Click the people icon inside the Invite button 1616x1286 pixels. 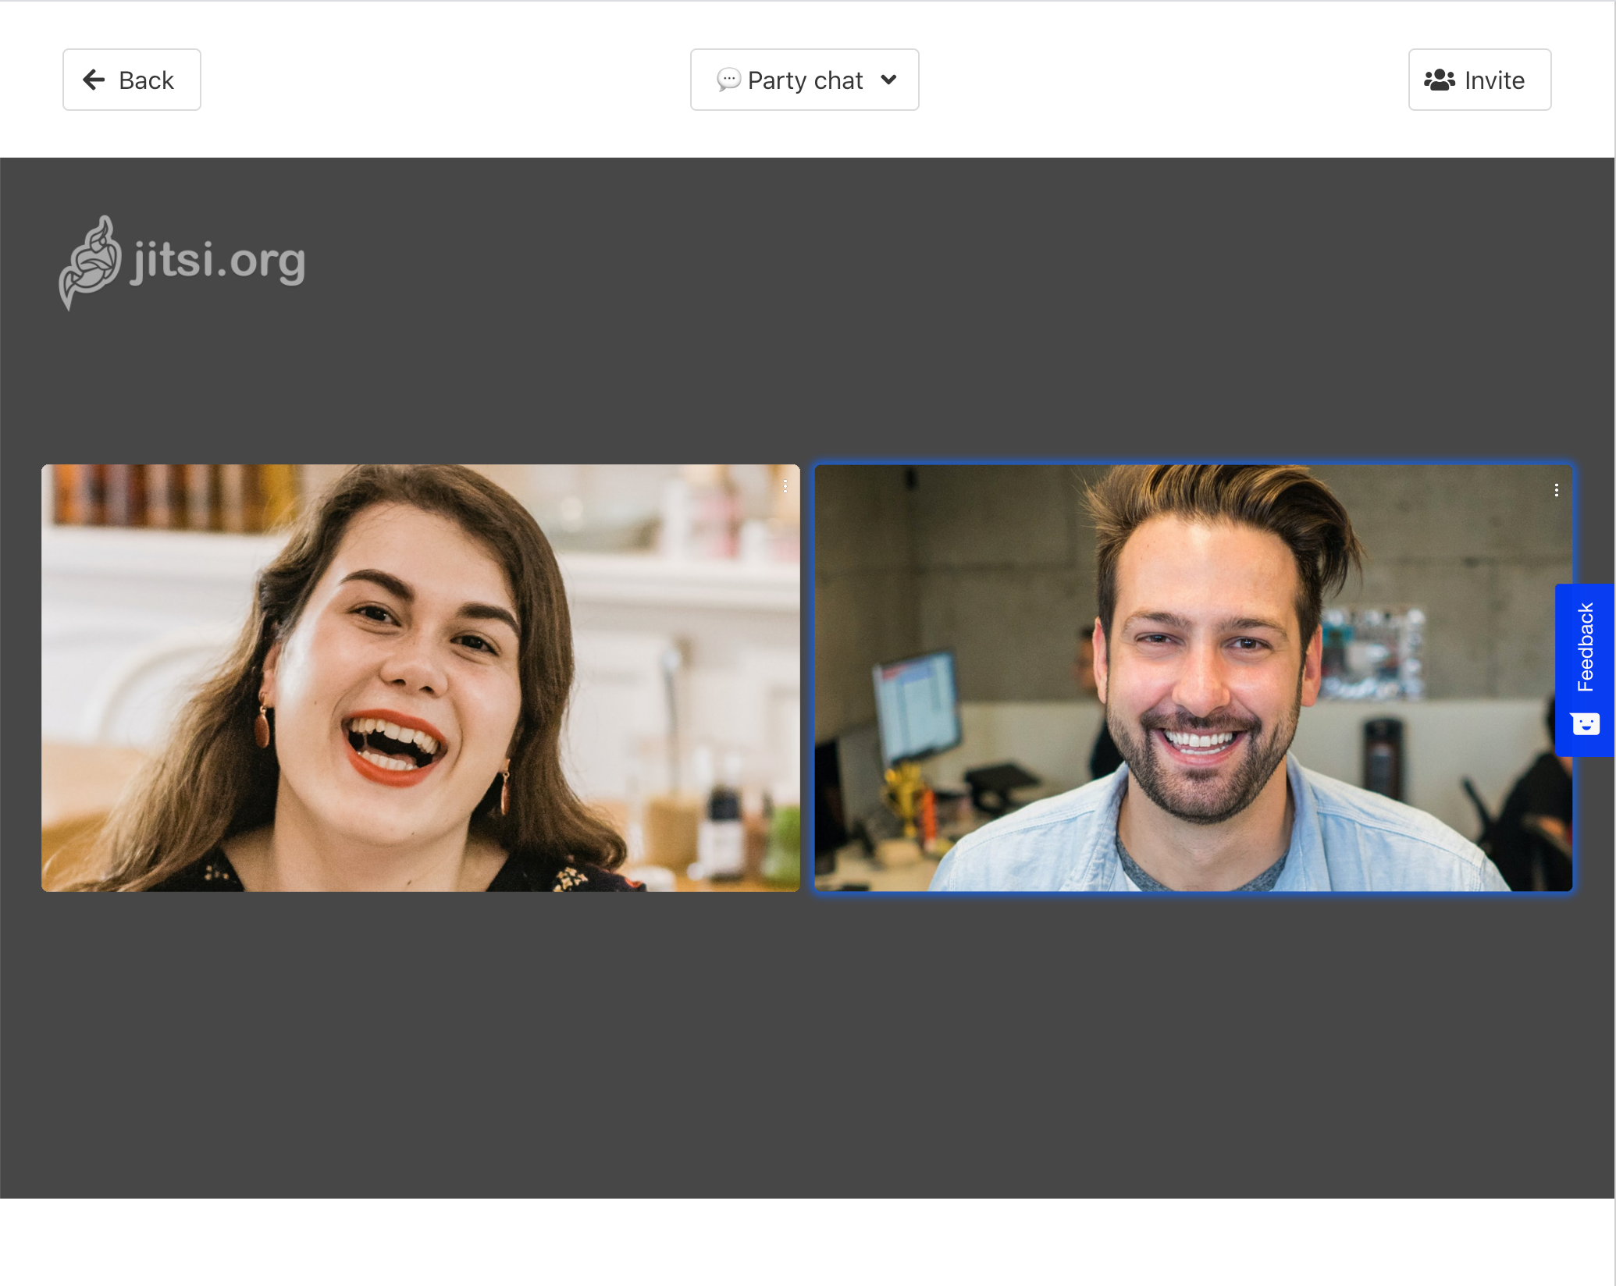click(x=1440, y=78)
